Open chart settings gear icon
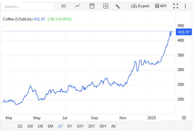This screenshot has height=133, width=195. 184,118
